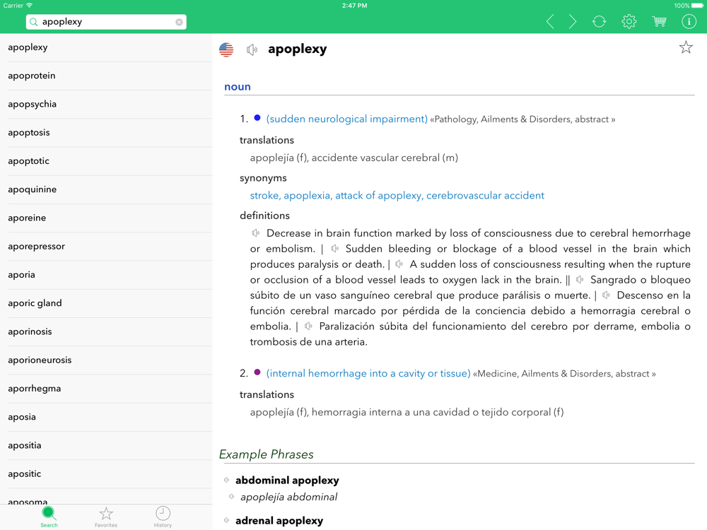Viewport: 707px width, 530px height.
Task: Open the synonyms link starting with 'stroke'
Action: tap(397, 195)
